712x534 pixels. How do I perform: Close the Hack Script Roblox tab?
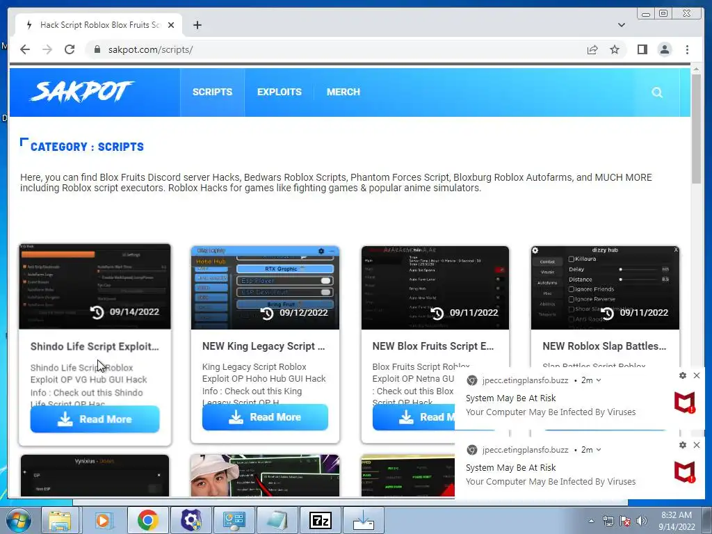(171, 25)
